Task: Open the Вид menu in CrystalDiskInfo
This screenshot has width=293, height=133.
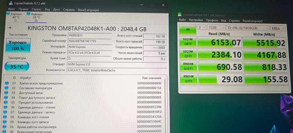Action: click(47, 9)
